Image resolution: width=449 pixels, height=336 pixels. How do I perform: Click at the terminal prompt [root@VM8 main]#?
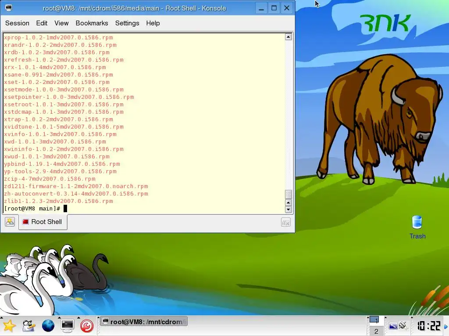tap(32, 209)
